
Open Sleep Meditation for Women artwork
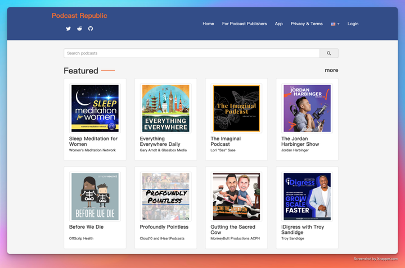95,108
